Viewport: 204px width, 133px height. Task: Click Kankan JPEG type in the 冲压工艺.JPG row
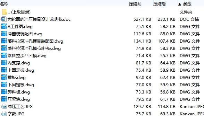tap(192, 106)
